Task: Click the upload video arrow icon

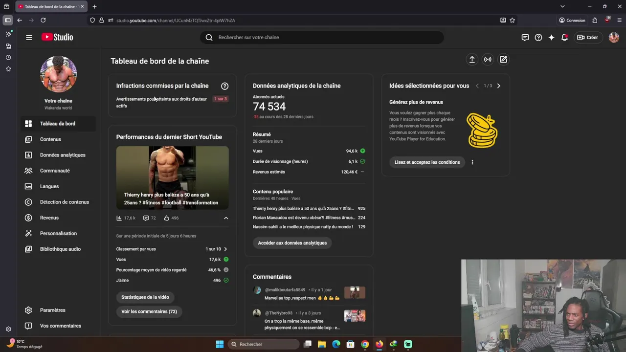Action: pyautogui.click(x=472, y=59)
